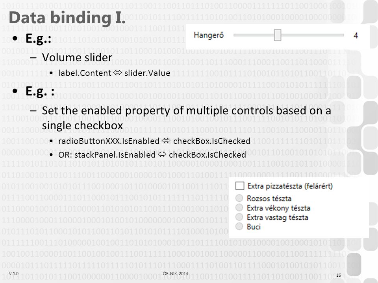Click the Extra pizzatészta (felárért) label text
This screenshot has height=283, width=378.
290,186
